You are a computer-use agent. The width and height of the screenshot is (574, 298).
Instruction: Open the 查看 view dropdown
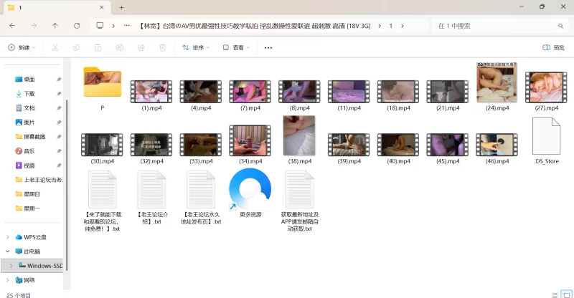[237, 48]
